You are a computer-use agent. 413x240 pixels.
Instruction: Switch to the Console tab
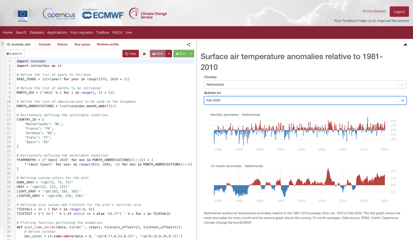(x=45, y=44)
